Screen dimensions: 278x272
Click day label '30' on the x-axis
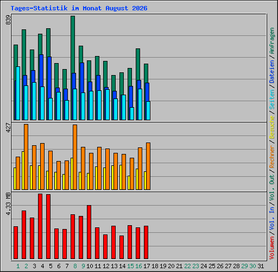click(x=252, y=266)
